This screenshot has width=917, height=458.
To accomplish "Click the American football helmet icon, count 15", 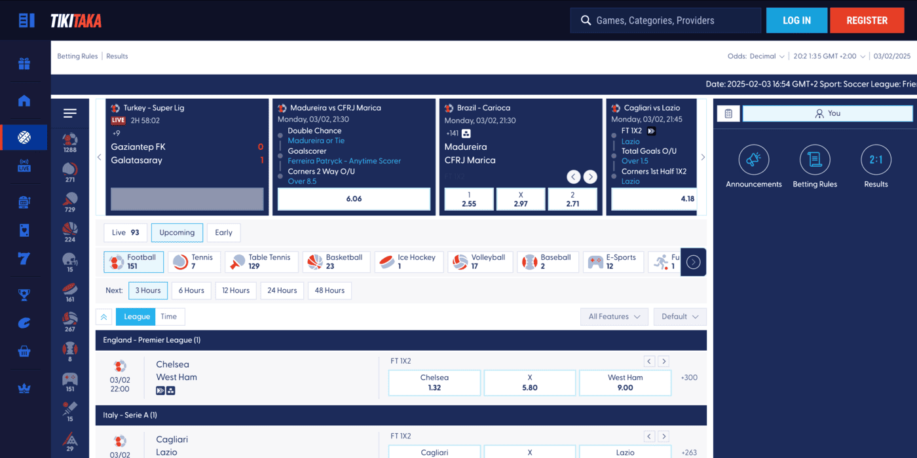I will pos(70,262).
